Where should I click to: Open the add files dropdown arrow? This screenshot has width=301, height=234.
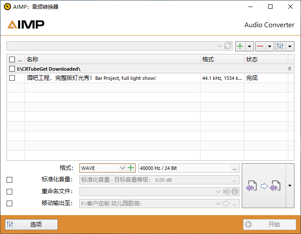click(x=249, y=46)
